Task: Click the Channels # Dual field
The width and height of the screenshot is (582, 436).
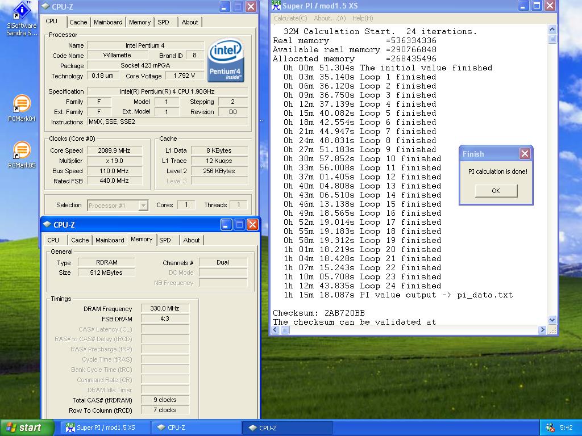Action: pos(223,262)
